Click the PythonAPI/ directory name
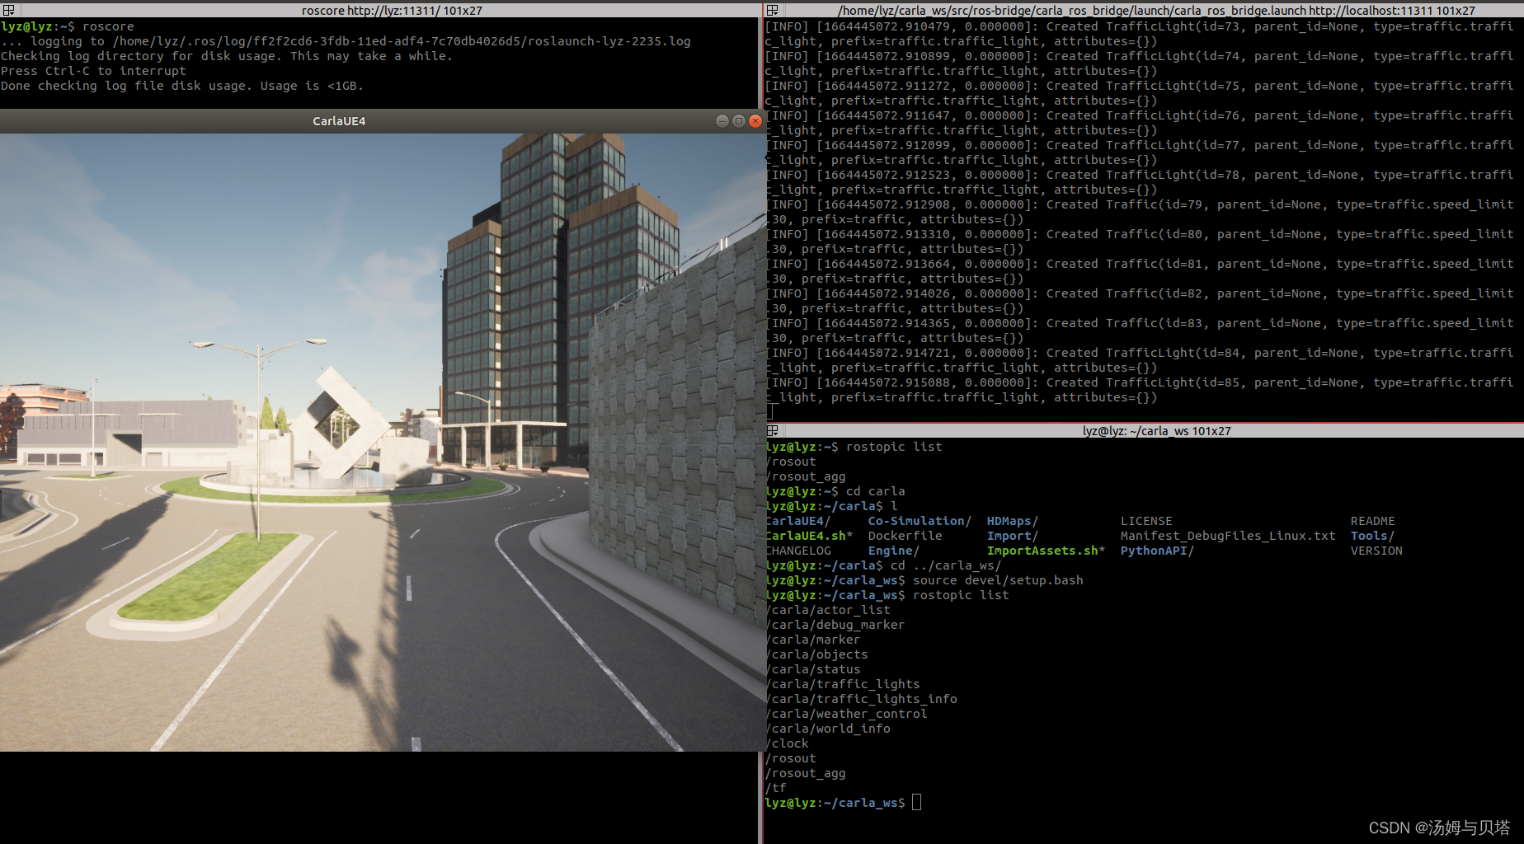The width and height of the screenshot is (1524, 844). (x=1157, y=551)
